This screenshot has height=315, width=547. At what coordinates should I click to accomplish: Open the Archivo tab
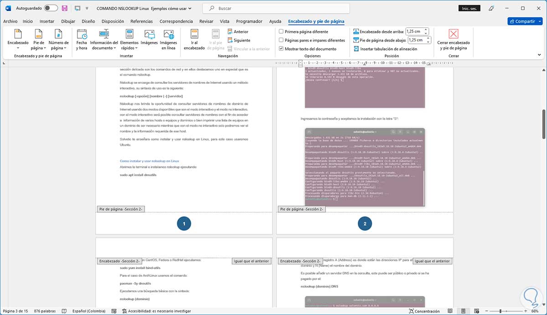click(x=10, y=21)
